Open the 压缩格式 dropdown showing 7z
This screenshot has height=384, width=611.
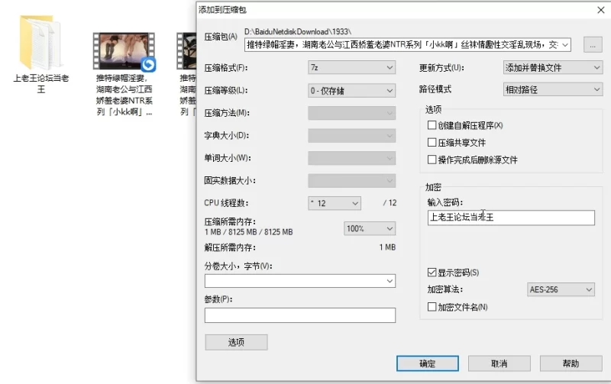(x=351, y=68)
